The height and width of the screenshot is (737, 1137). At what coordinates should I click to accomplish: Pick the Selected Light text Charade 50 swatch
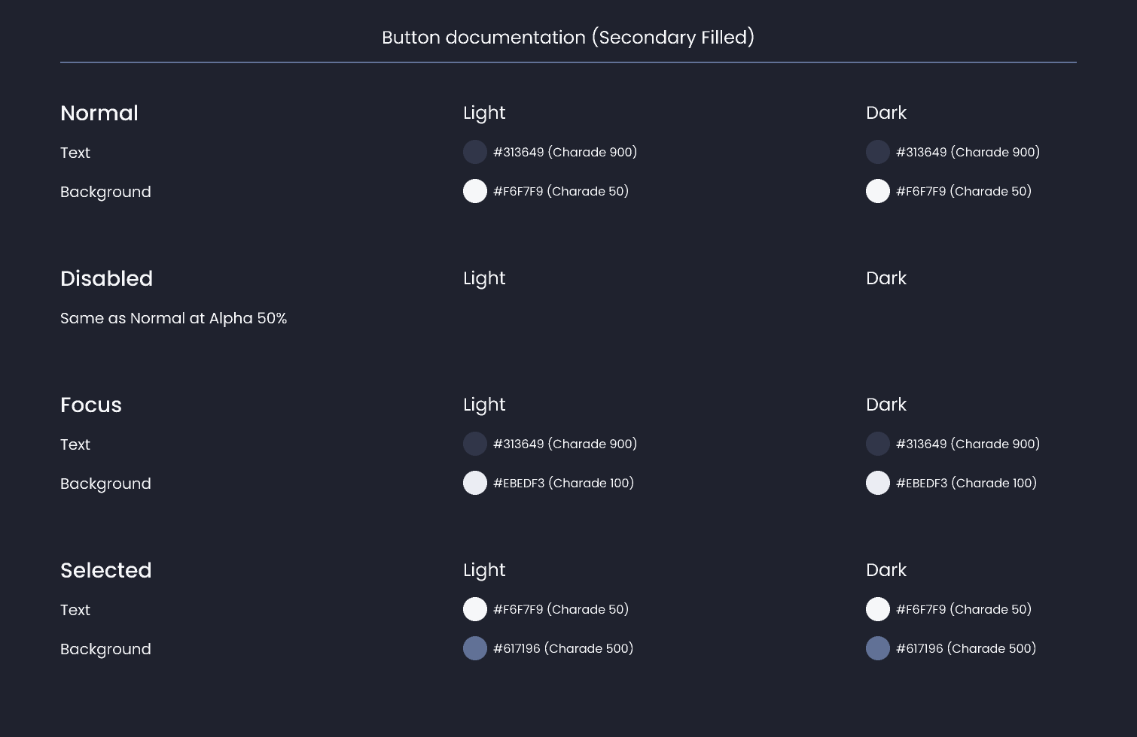475,609
